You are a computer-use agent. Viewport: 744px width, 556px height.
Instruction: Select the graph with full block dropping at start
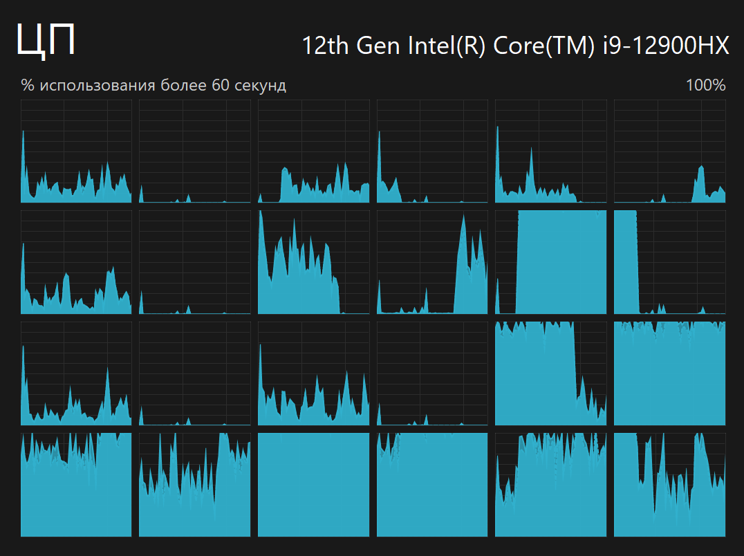tap(669, 262)
